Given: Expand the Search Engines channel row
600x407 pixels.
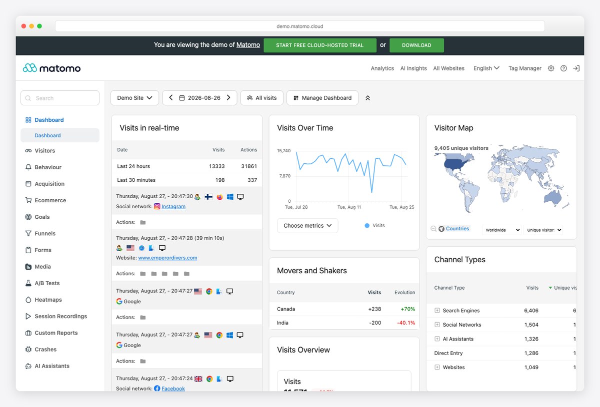Looking at the screenshot, I should [x=437, y=311].
